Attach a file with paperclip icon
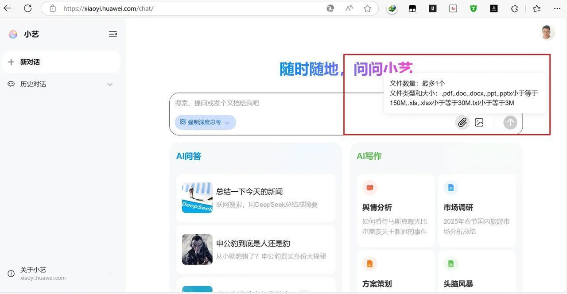This screenshot has height=294, width=567. [x=462, y=122]
